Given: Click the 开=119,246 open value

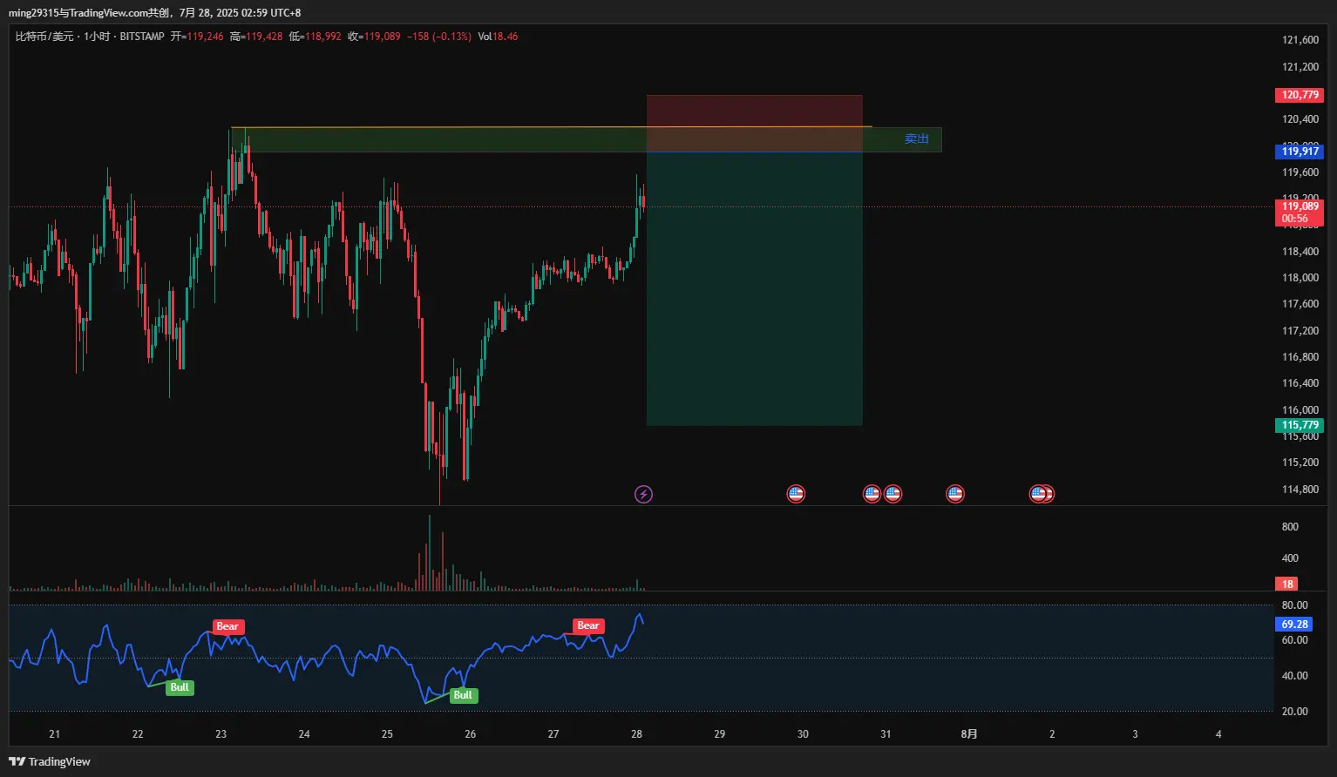Looking at the screenshot, I should click(197, 37).
